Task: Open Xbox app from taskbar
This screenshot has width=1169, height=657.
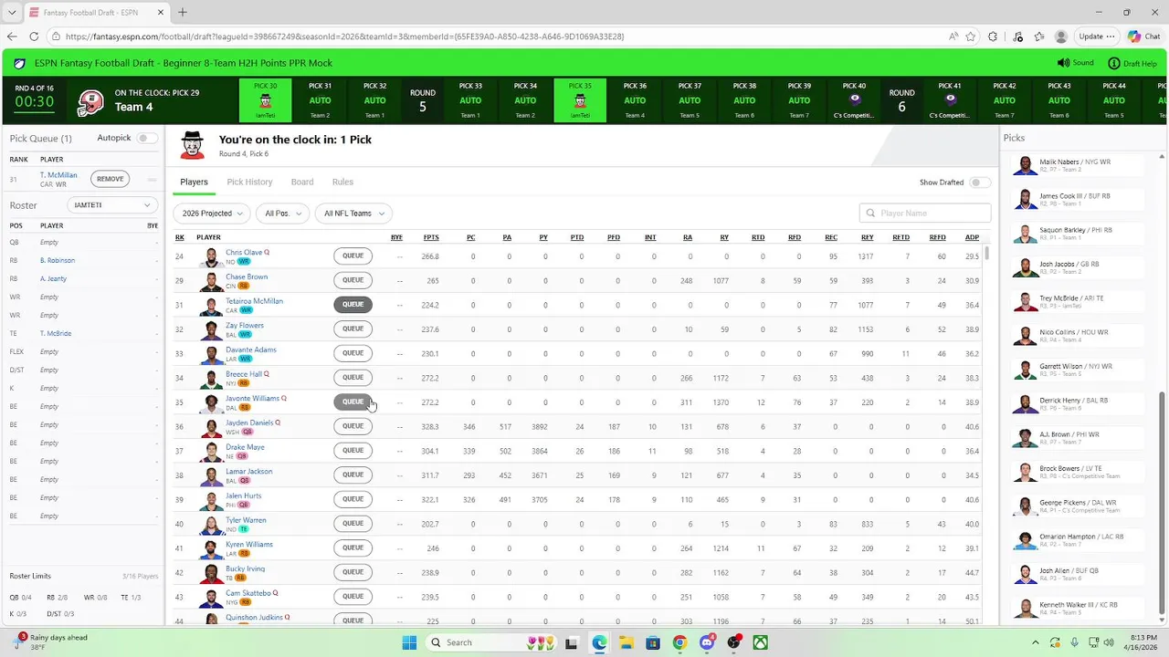Action: (x=760, y=642)
